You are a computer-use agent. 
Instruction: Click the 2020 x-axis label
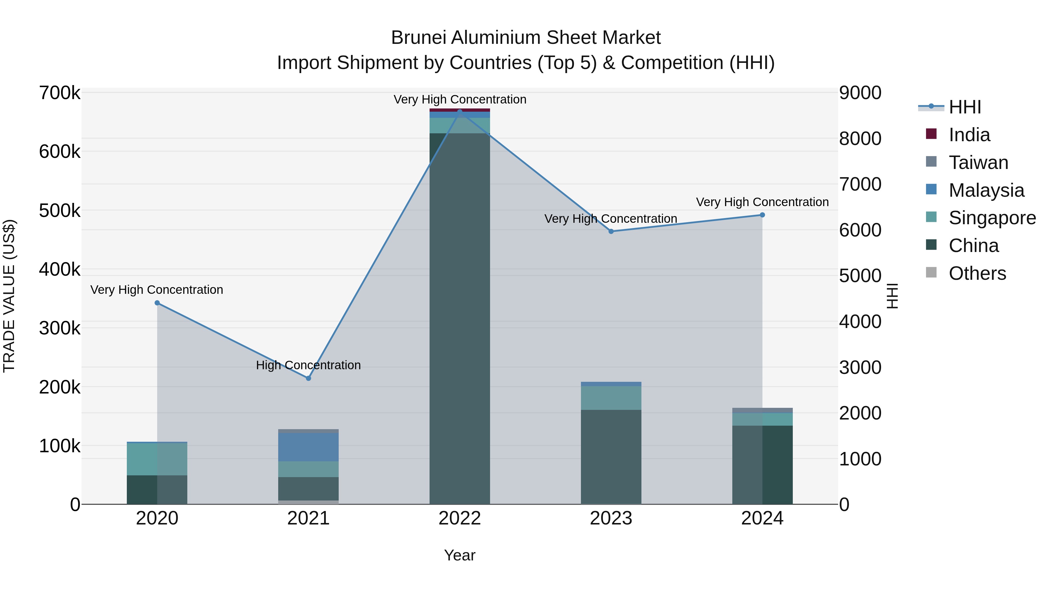pos(157,518)
